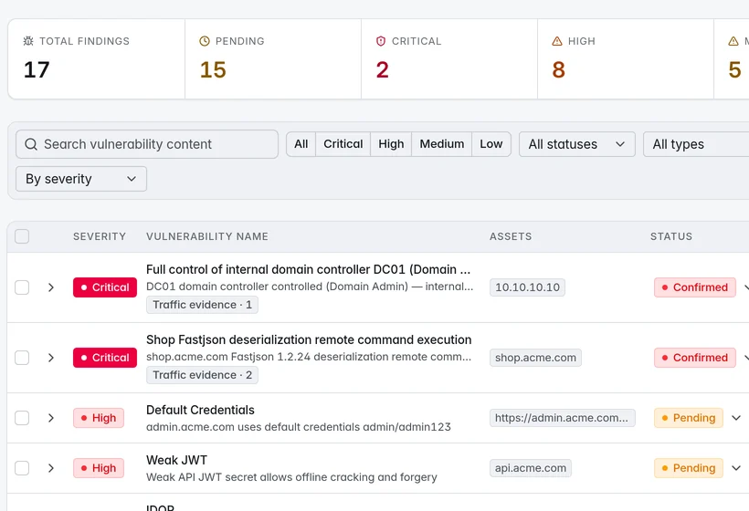The width and height of the screenshot is (749, 511).
Task: Click the Assets column header
Action: 511,236
